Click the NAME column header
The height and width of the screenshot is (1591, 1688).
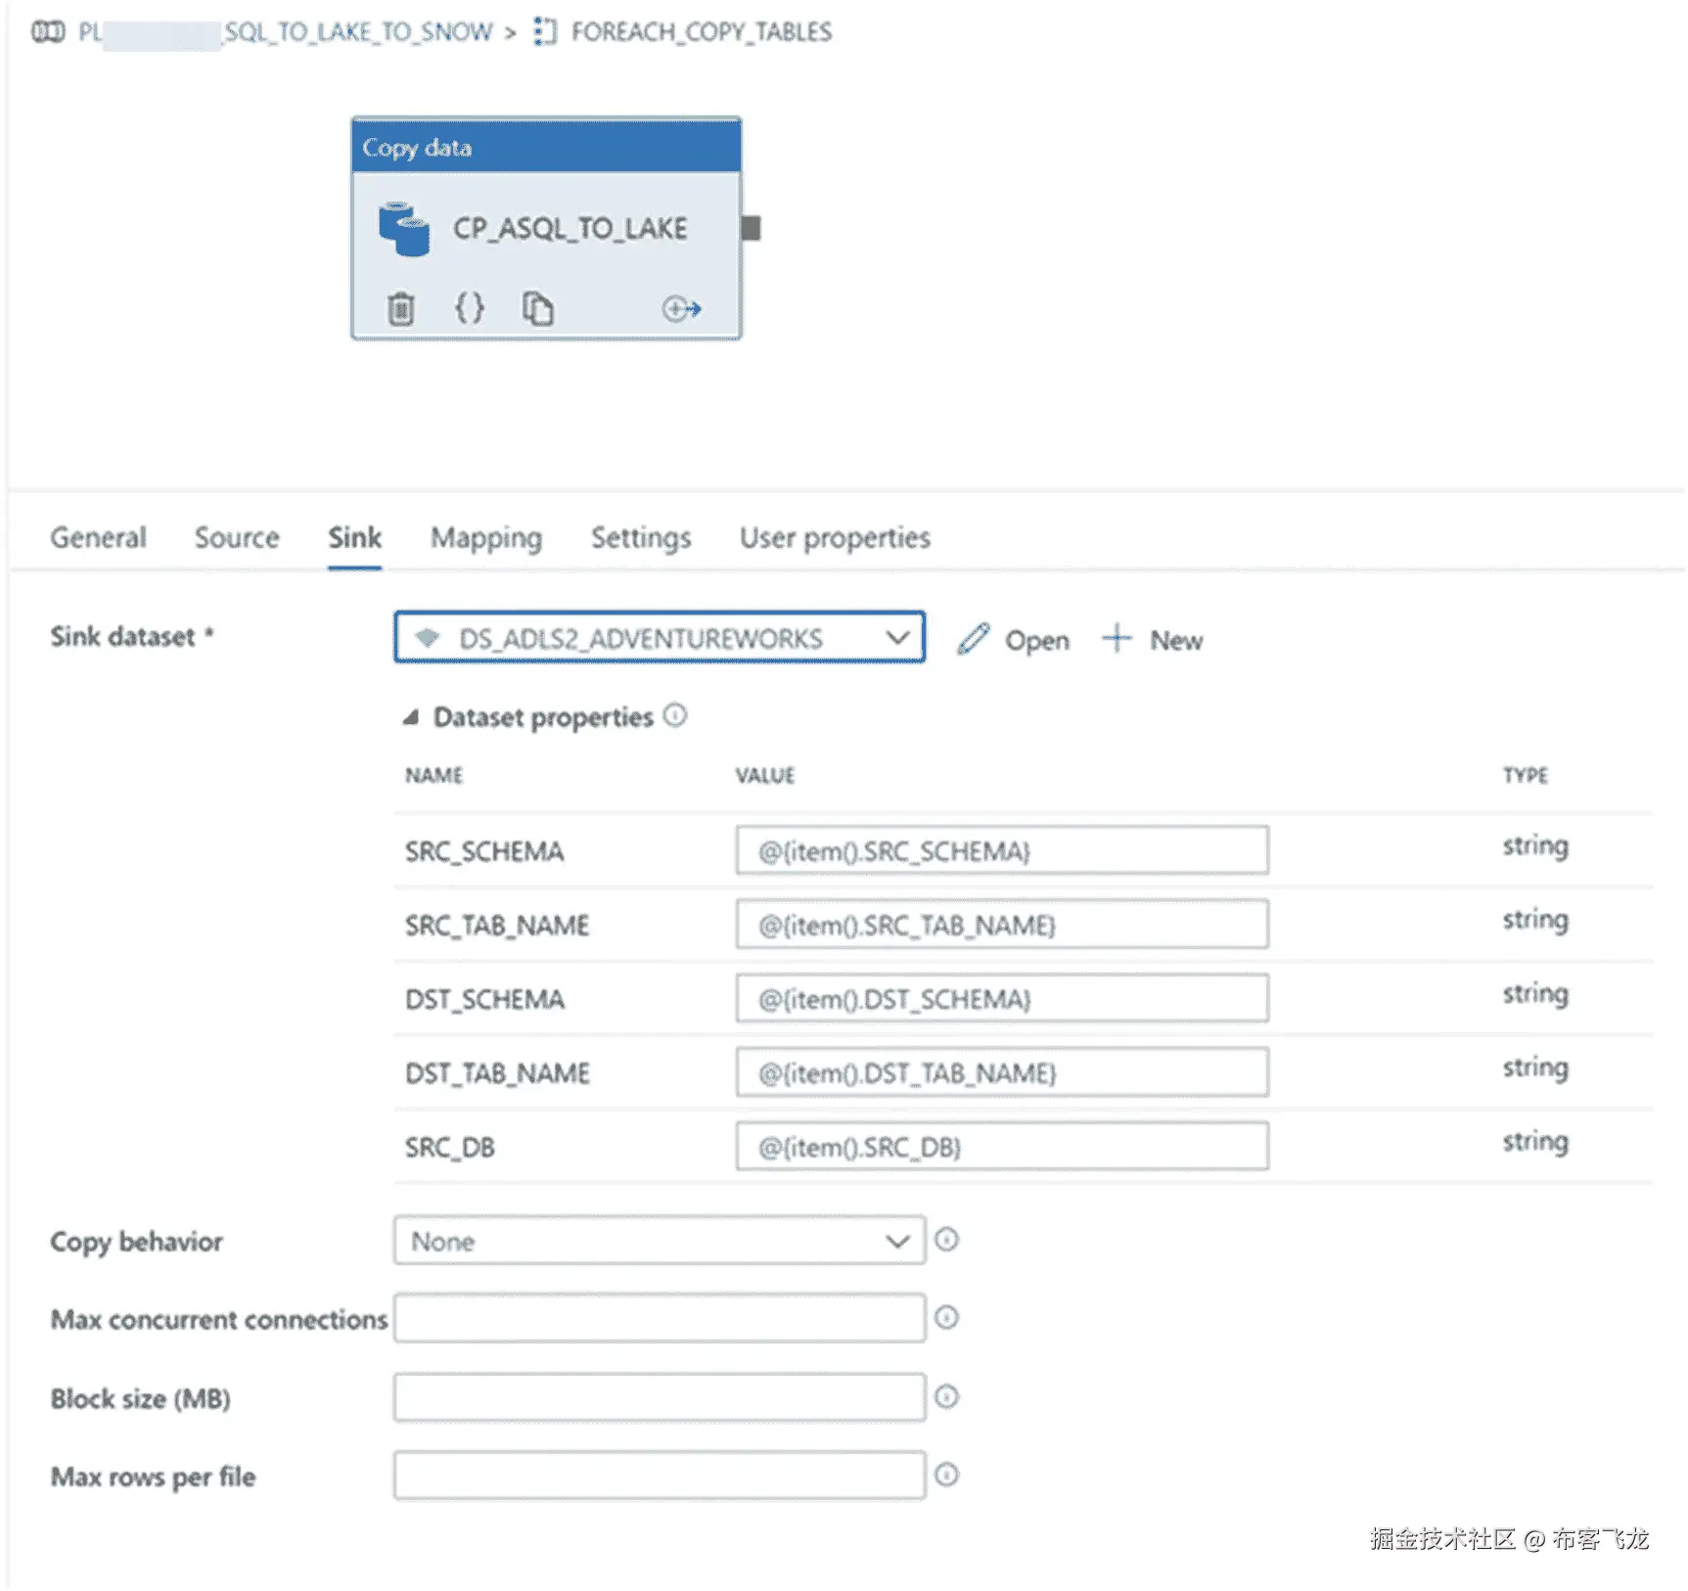point(433,776)
